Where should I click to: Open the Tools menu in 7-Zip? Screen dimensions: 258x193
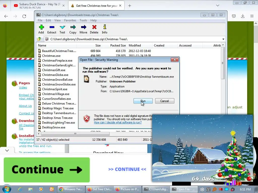(83, 20)
